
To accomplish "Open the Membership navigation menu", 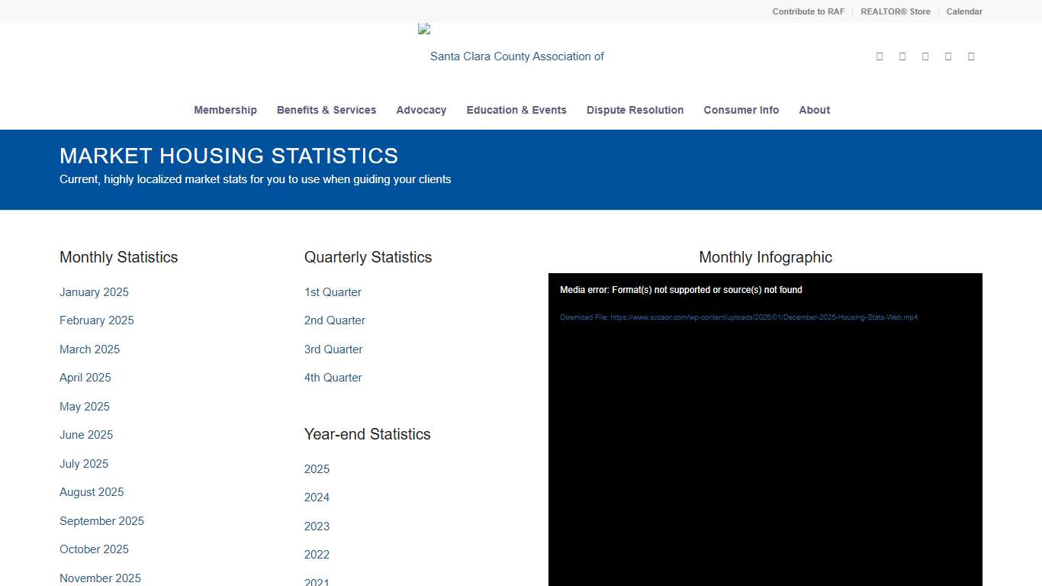I will pyautogui.click(x=225, y=110).
